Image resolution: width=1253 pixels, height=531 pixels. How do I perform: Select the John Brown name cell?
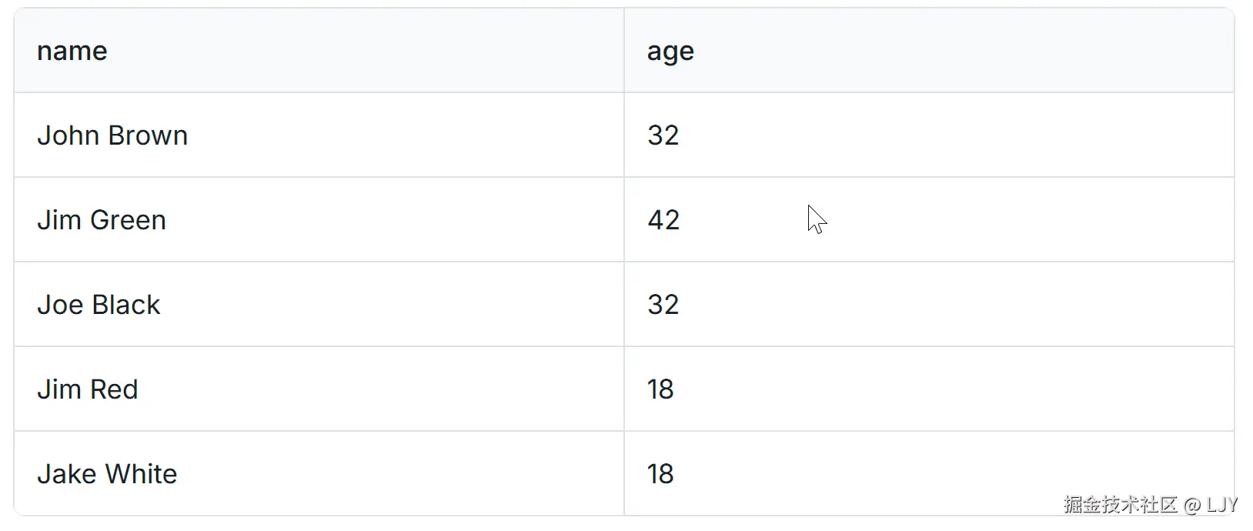pos(112,135)
